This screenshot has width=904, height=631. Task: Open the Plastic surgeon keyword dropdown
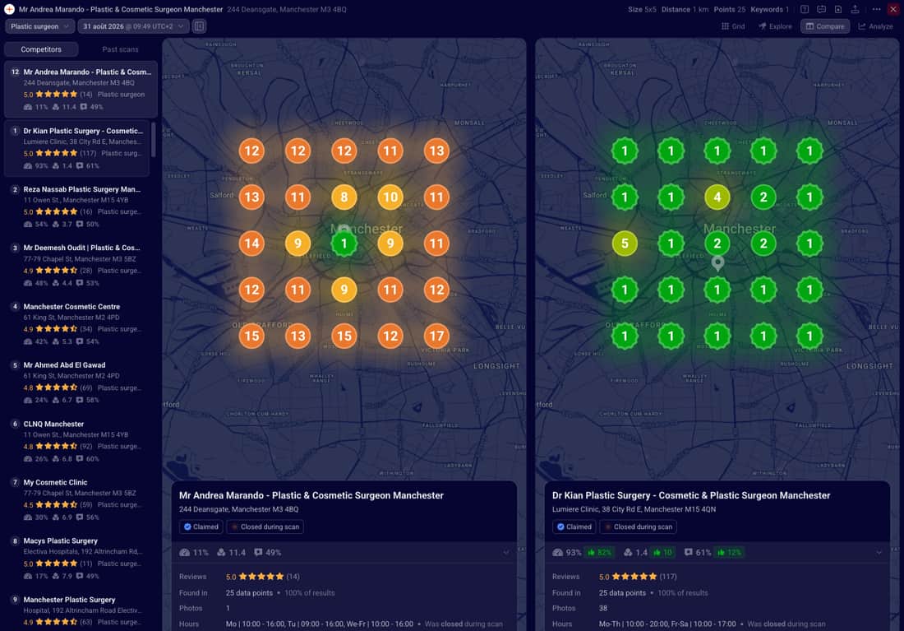pyautogui.click(x=39, y=26)
